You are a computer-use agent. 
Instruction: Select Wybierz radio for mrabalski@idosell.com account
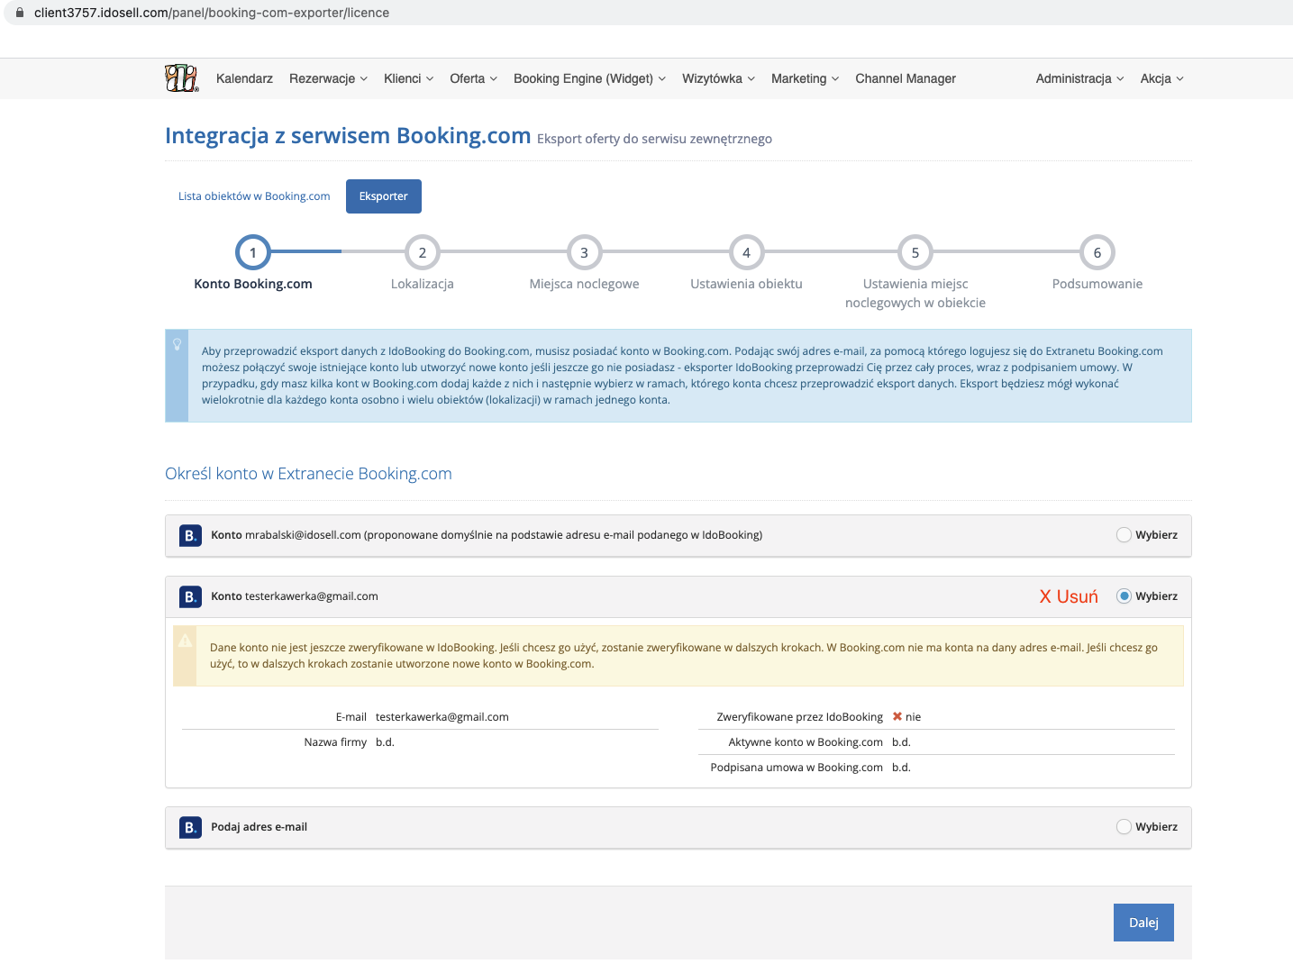pos(1124,535)
